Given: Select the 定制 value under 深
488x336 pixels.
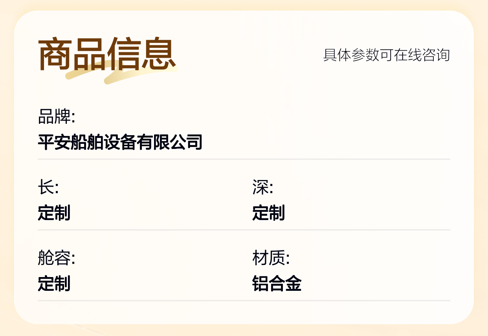Looking at the screenshot, I should pos(268,213).
